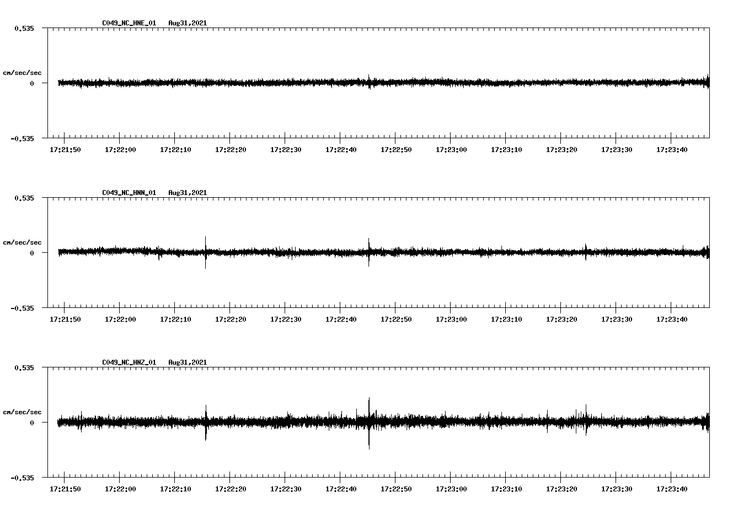This screenshot has width=749, height=509.
Task: Click 17:23:10 time label under HNN plot
Action: [x=506, y=319]
